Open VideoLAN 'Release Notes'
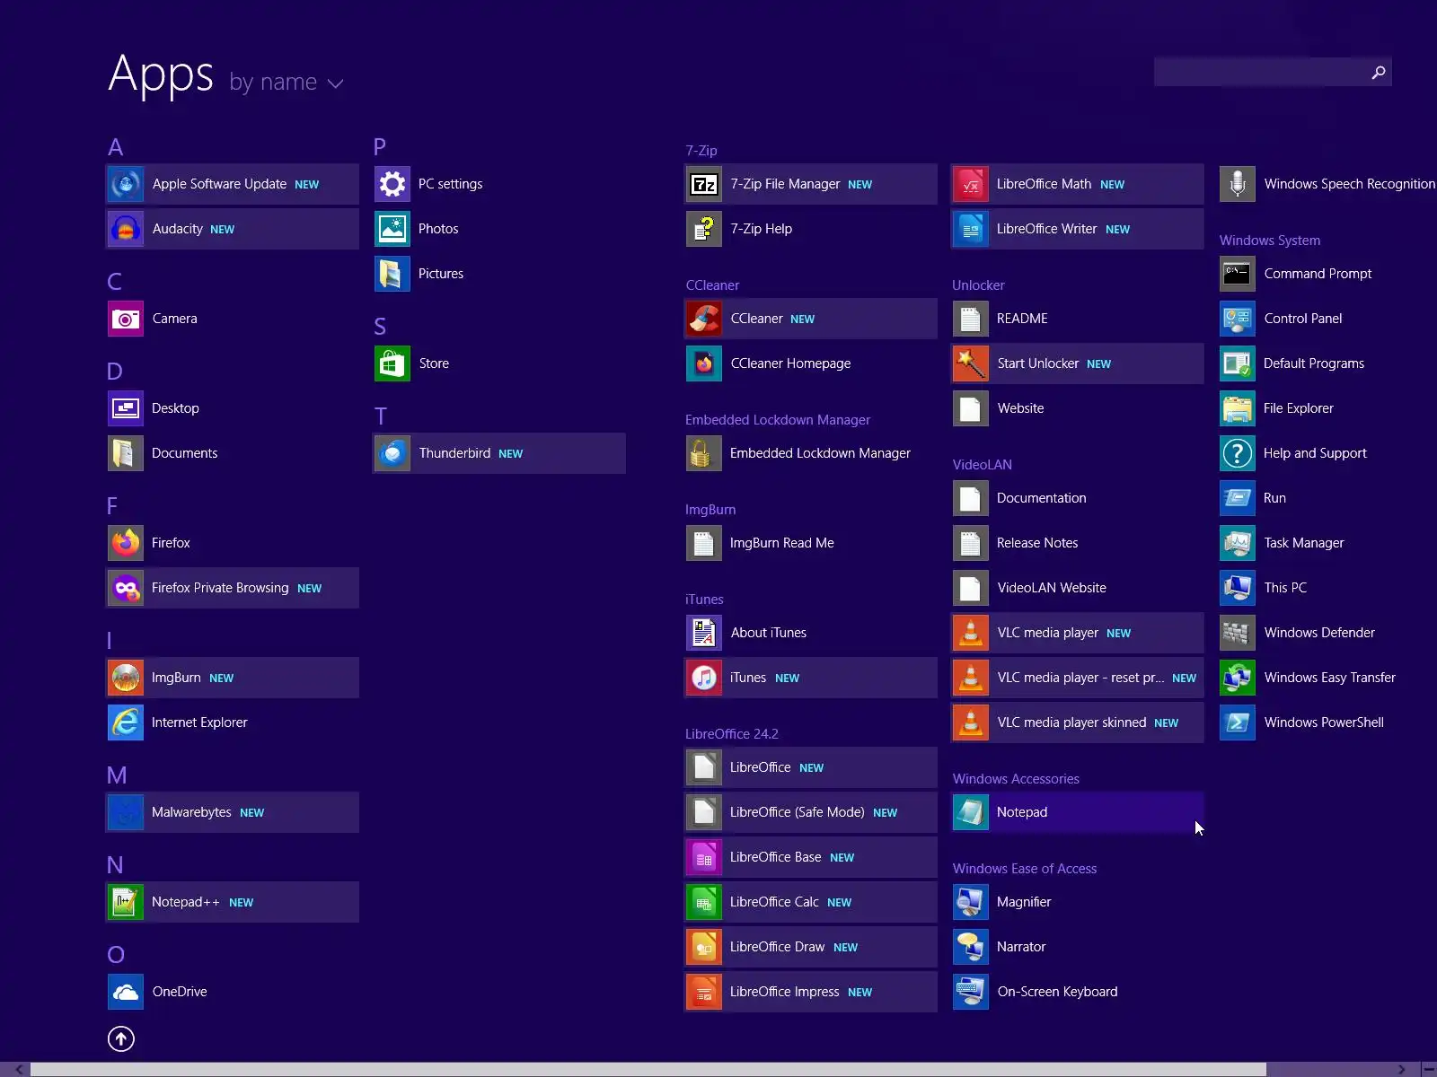 coord(1078,543)
